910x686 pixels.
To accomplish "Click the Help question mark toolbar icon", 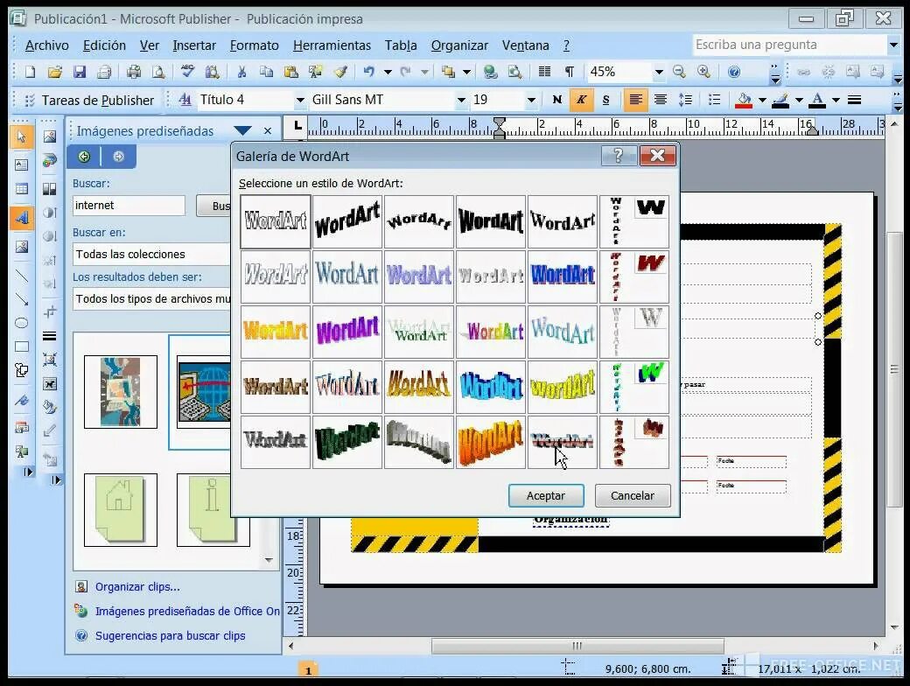I will click(x=734, y=72).
